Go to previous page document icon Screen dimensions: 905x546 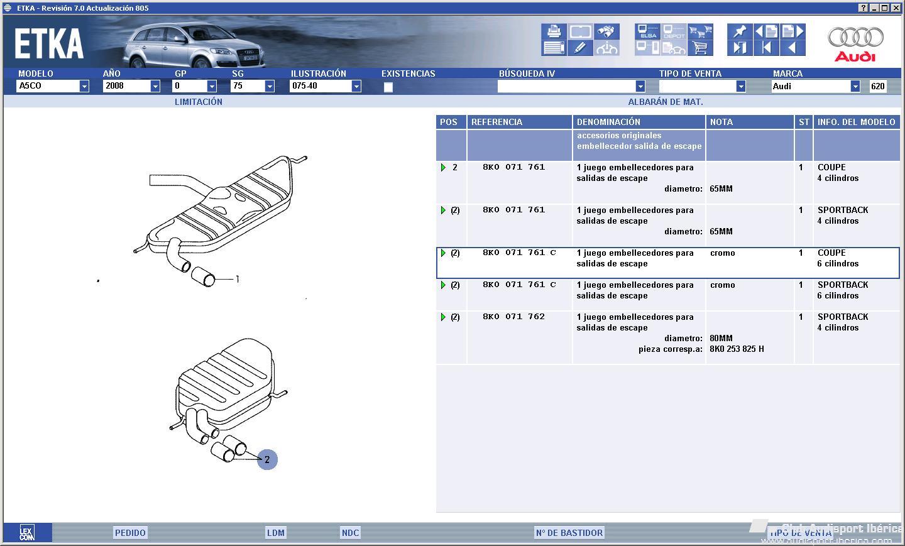(x=766, y=31)
